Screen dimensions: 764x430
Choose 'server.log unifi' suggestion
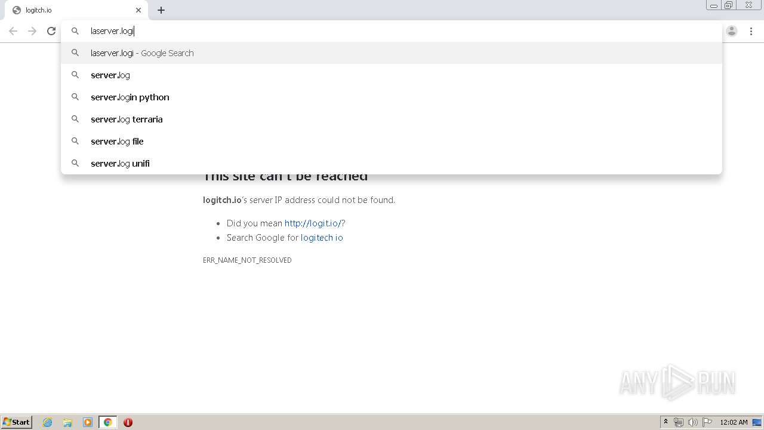[392, 164]
